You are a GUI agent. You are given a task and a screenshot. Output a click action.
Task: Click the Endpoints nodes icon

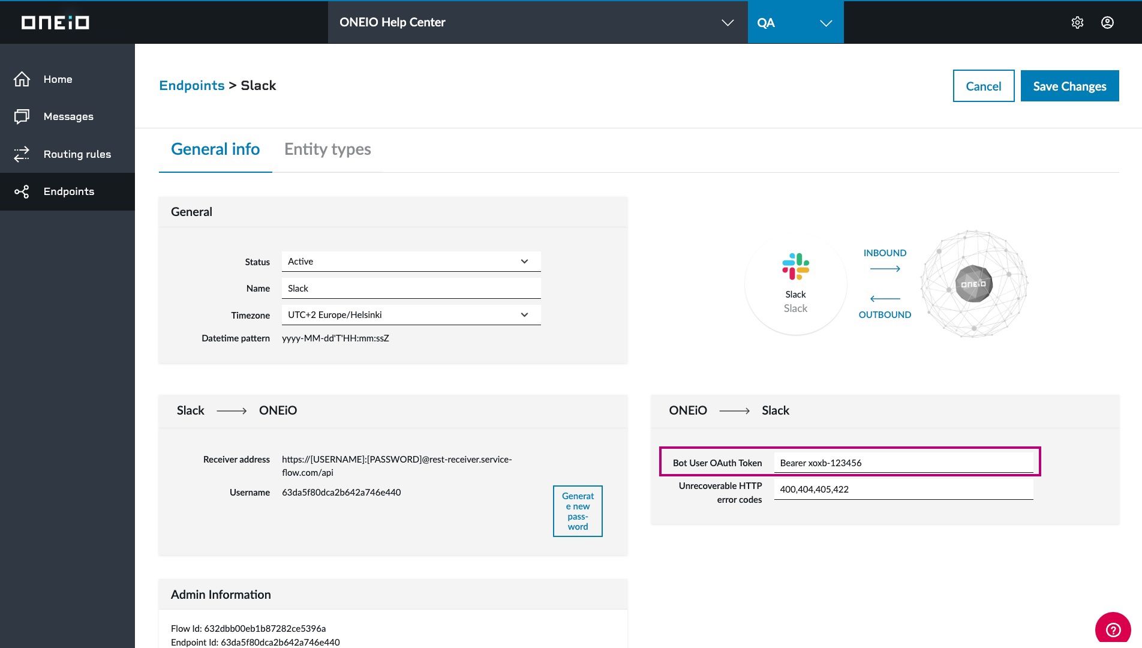click(x=22, y=191)
